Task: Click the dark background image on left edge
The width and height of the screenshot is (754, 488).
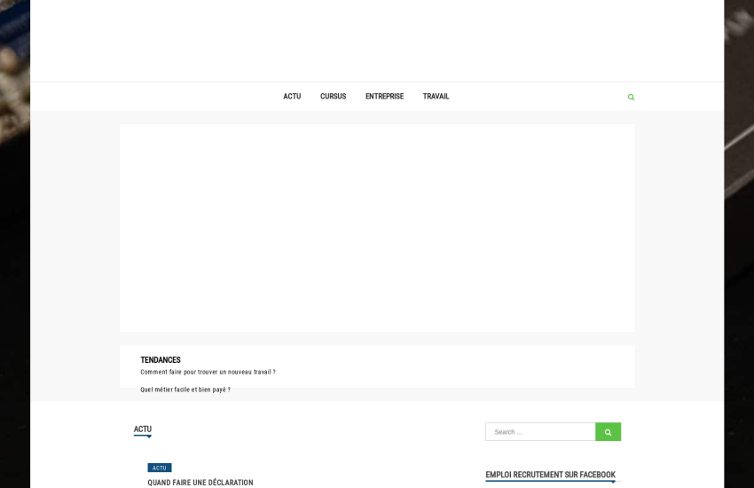Action: [14, 244]
